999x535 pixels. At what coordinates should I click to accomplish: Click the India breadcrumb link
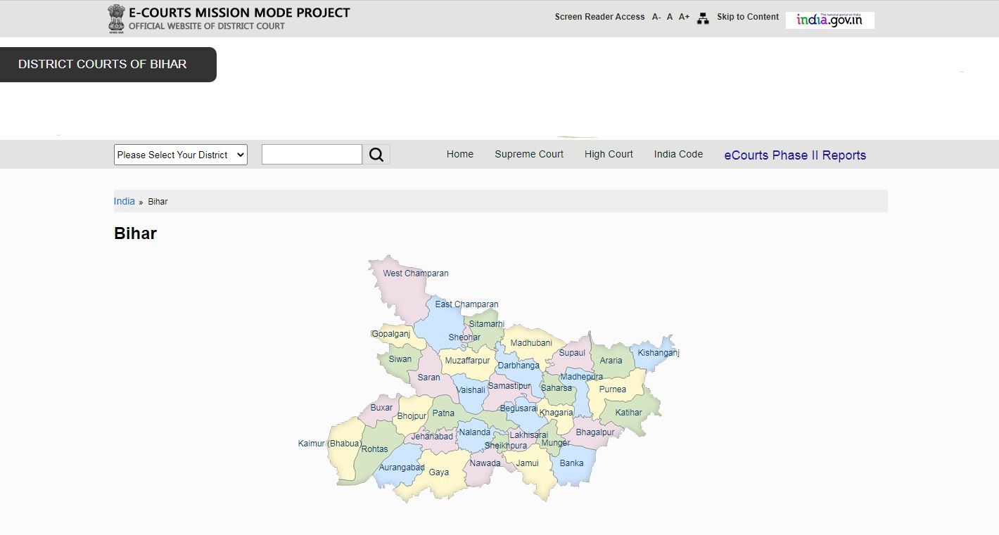tap(125, 201)
